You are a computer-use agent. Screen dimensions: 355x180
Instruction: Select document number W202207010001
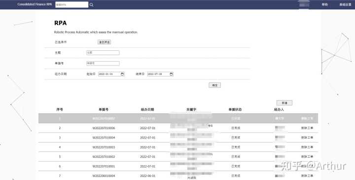(x=104, y=166)
